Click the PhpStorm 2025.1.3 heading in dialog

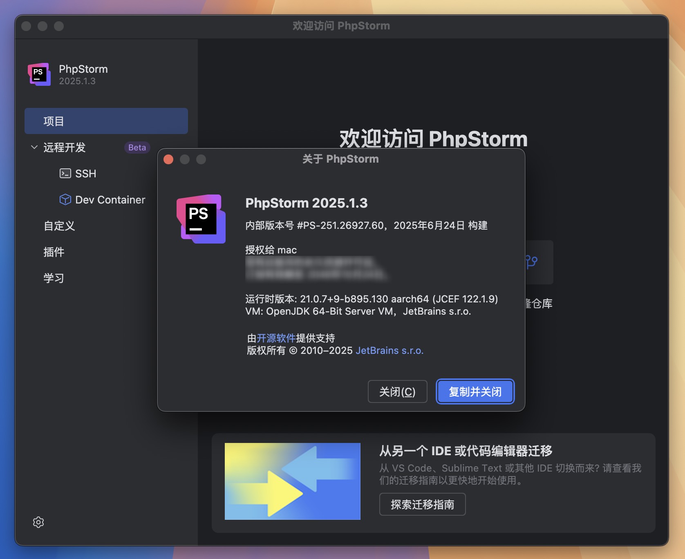pos(307,203)
